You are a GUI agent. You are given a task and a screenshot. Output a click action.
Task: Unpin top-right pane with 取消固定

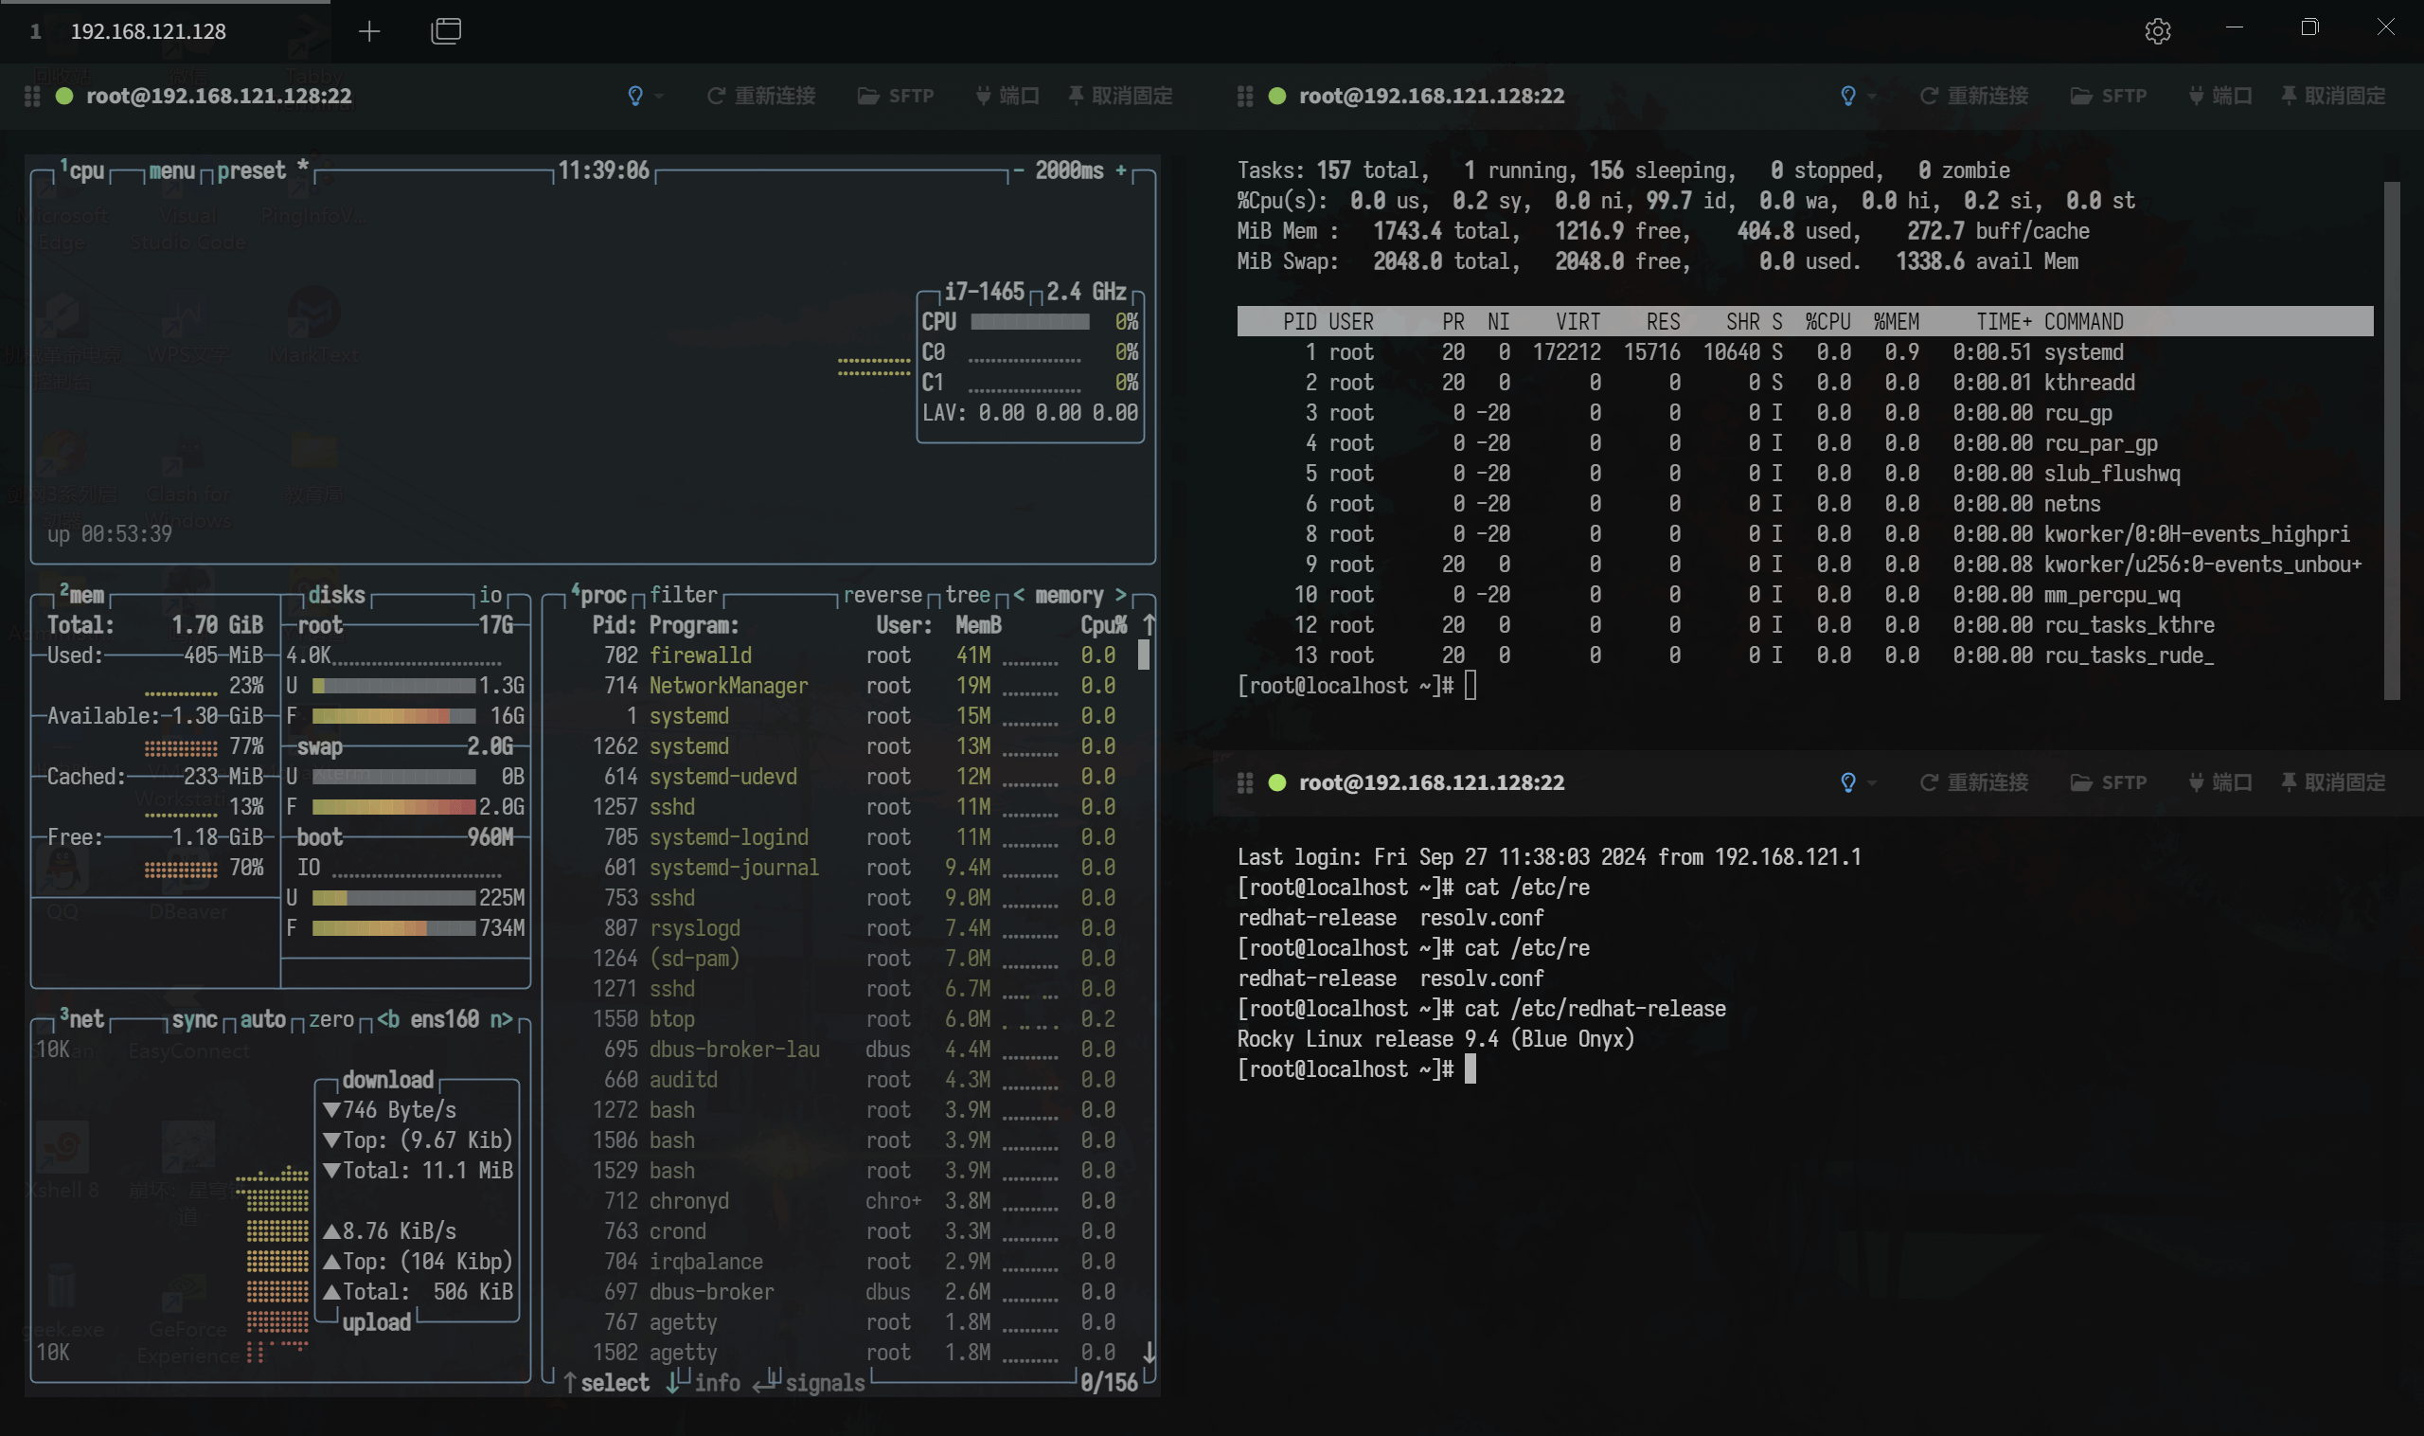[x=2332, y=96]
